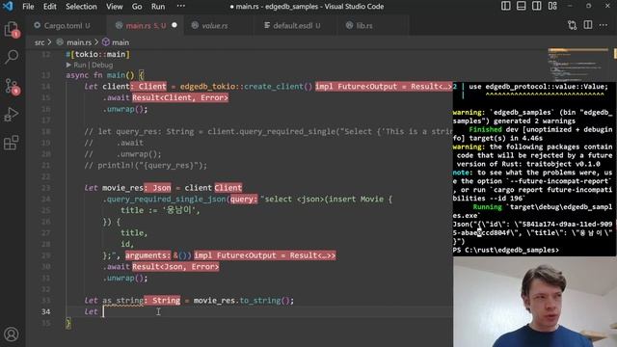Click the 'Result<Json, Error>' inlay hint
Image resolution: width=617 pixels, height=347 pixels.
pos(175,267)
